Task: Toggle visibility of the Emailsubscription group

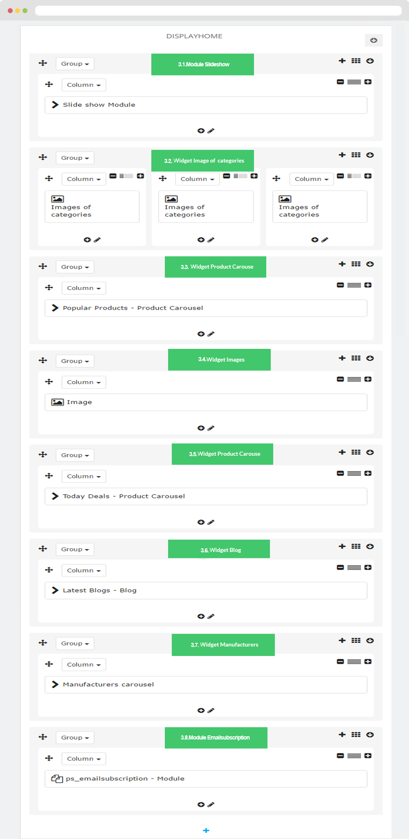Action: [x=370, y=735]
